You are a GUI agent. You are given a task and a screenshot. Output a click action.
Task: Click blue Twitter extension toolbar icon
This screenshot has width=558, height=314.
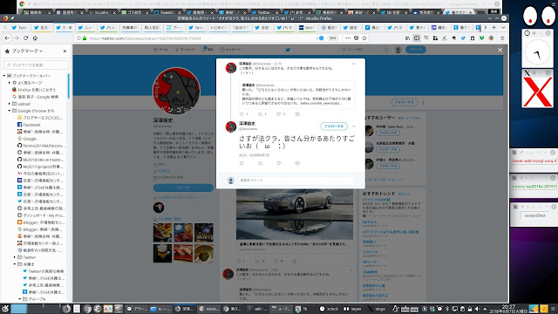click(x=463, y=38)
